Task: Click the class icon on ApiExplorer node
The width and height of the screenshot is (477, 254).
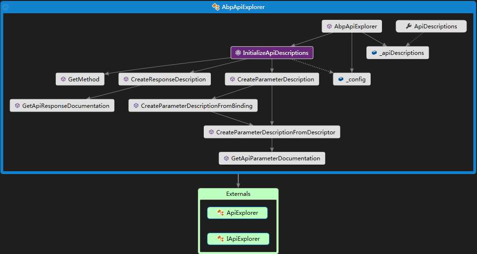Action: (x=221, y=213)
